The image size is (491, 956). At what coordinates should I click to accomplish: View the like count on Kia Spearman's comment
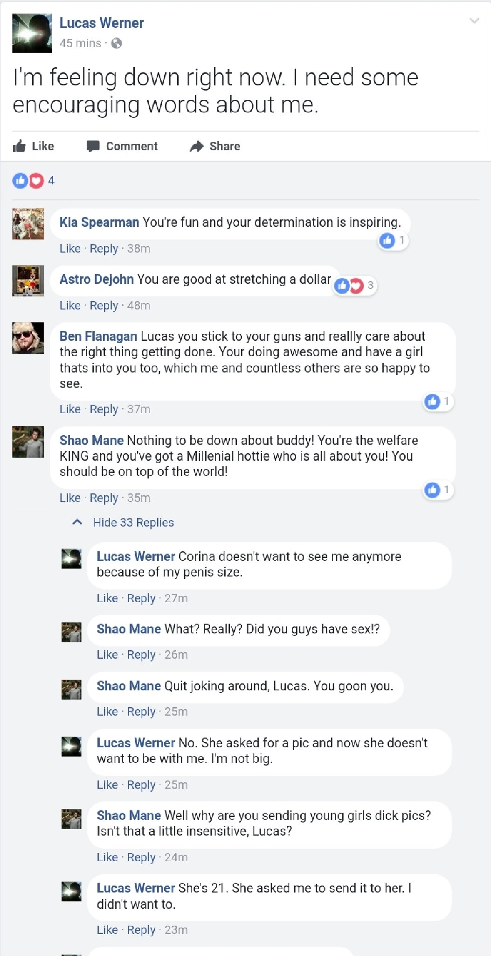pyautogui.click(x=393, y=240)
